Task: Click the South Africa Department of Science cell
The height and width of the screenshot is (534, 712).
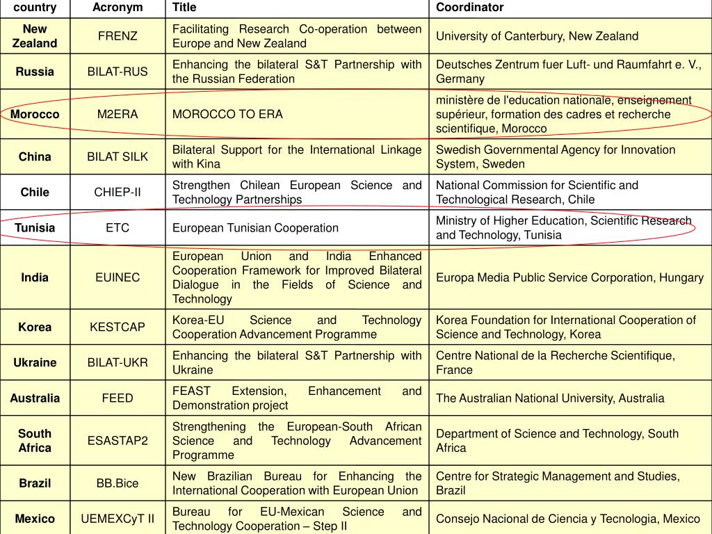Action: coord(570,440)
